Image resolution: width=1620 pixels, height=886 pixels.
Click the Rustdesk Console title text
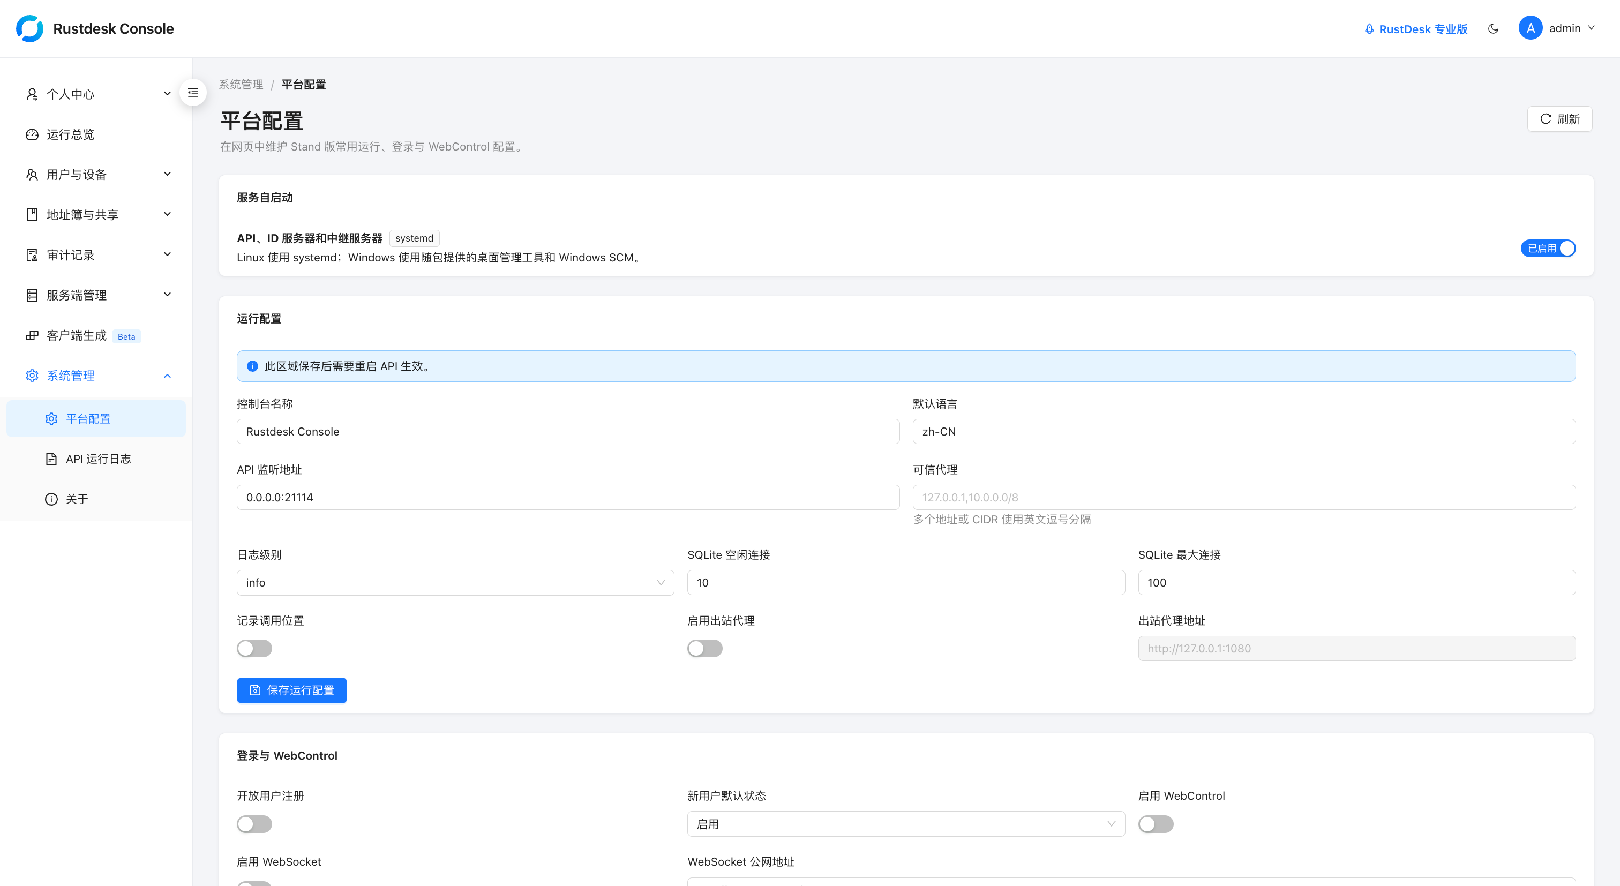[x=114, y=29]
